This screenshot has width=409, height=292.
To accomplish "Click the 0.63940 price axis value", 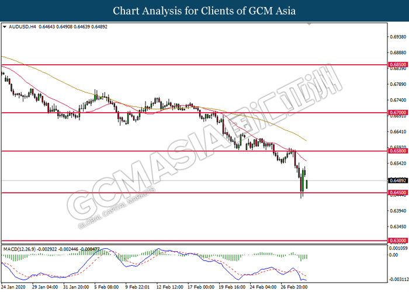I will [x=398, y=211].
